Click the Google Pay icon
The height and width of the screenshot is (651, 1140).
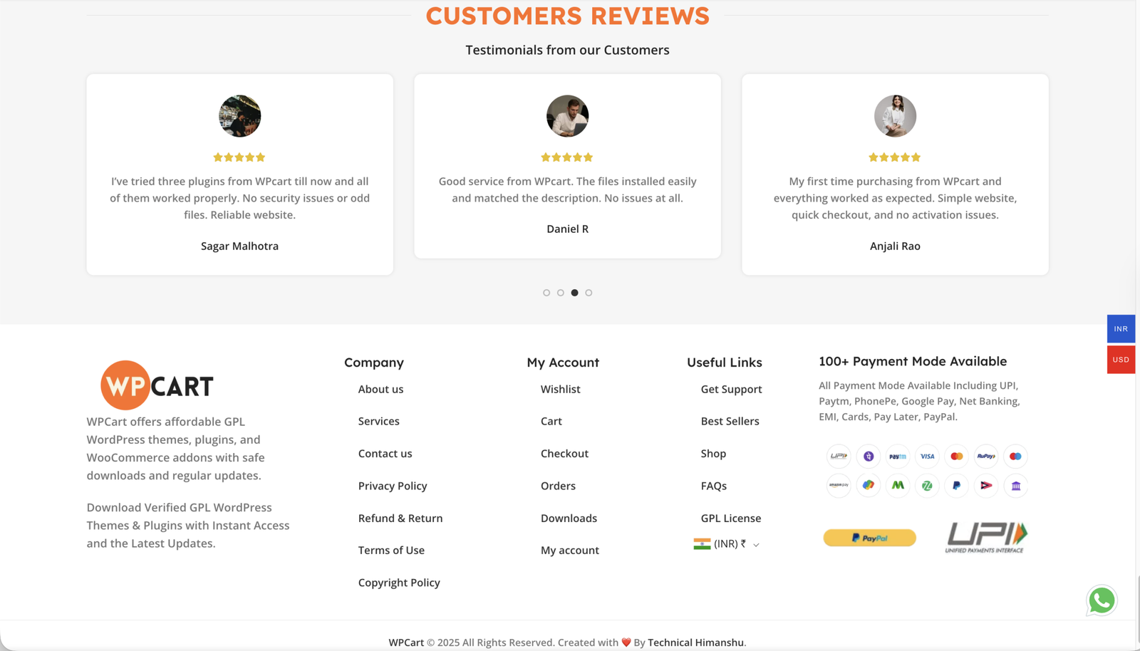pos(869,485)
